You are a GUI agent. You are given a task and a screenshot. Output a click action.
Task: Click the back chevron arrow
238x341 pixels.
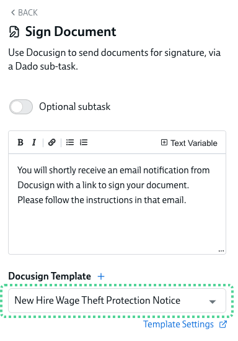pyautogui.click(x=13, y=12)
